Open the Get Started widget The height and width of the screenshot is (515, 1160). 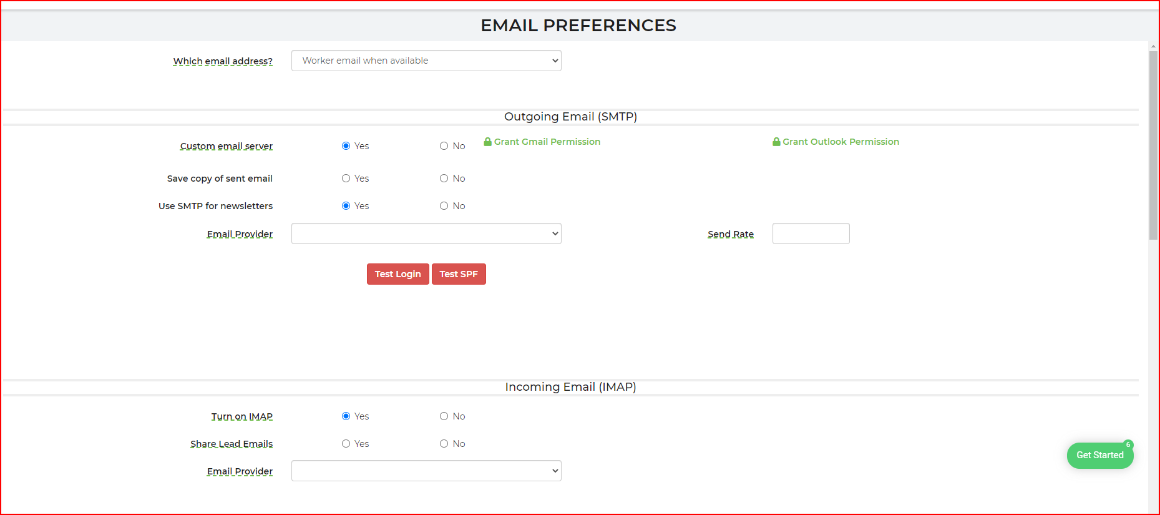[x=1099, y=456]
